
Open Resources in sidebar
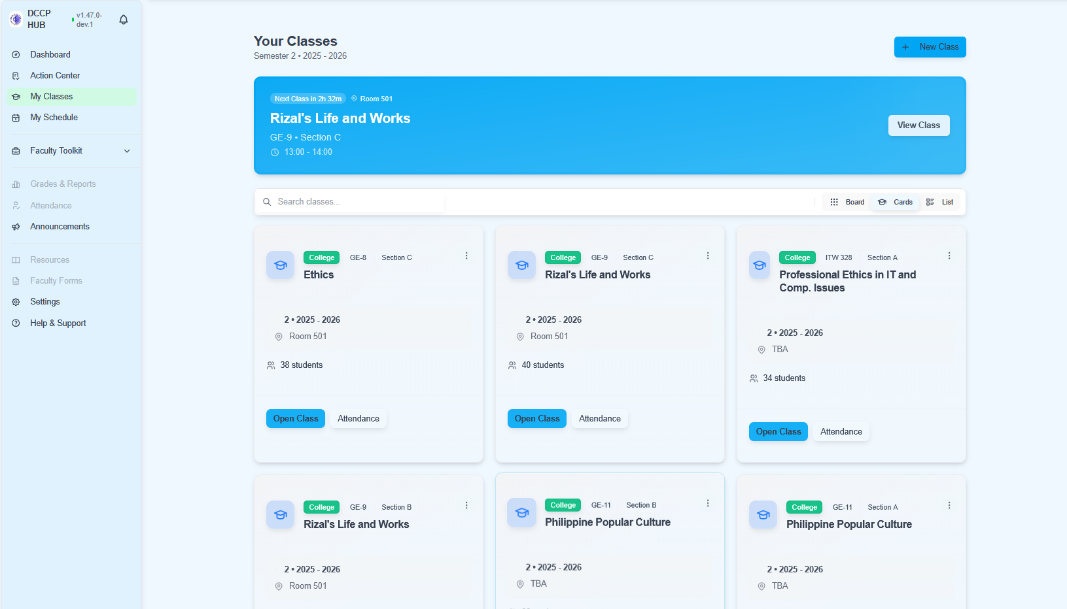(71, 260)
